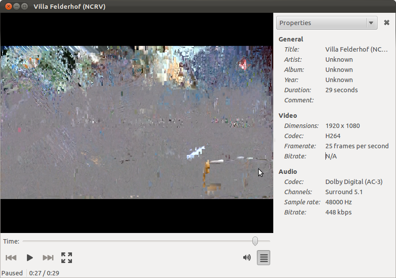
Task: Enter fullscreen mode
Action: tap(67, 258)
